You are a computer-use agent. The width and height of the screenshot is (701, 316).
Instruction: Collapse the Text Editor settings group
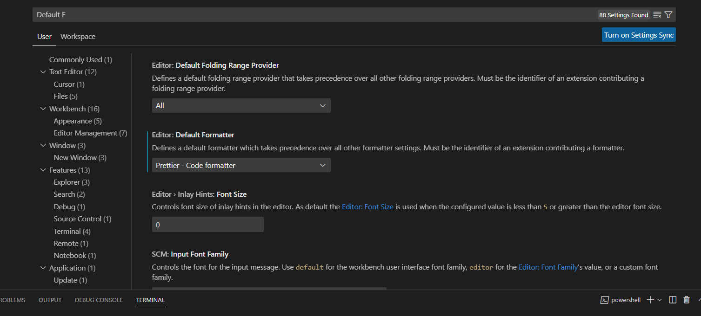click(43, 72)
